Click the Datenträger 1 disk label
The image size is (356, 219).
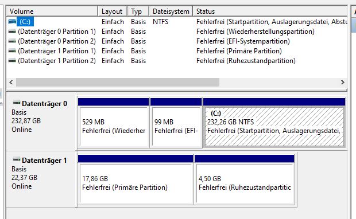tap(44, 161)
